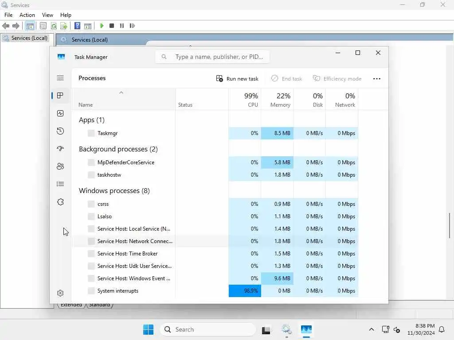This screenshot has width=454, height=340.
Task: Select Service Host: Windows Event row
Action: coord(216,278)
